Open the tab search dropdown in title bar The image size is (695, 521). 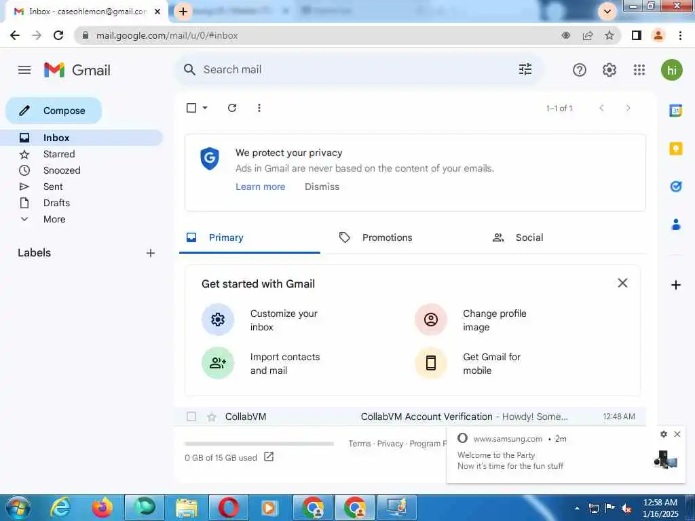607,11
